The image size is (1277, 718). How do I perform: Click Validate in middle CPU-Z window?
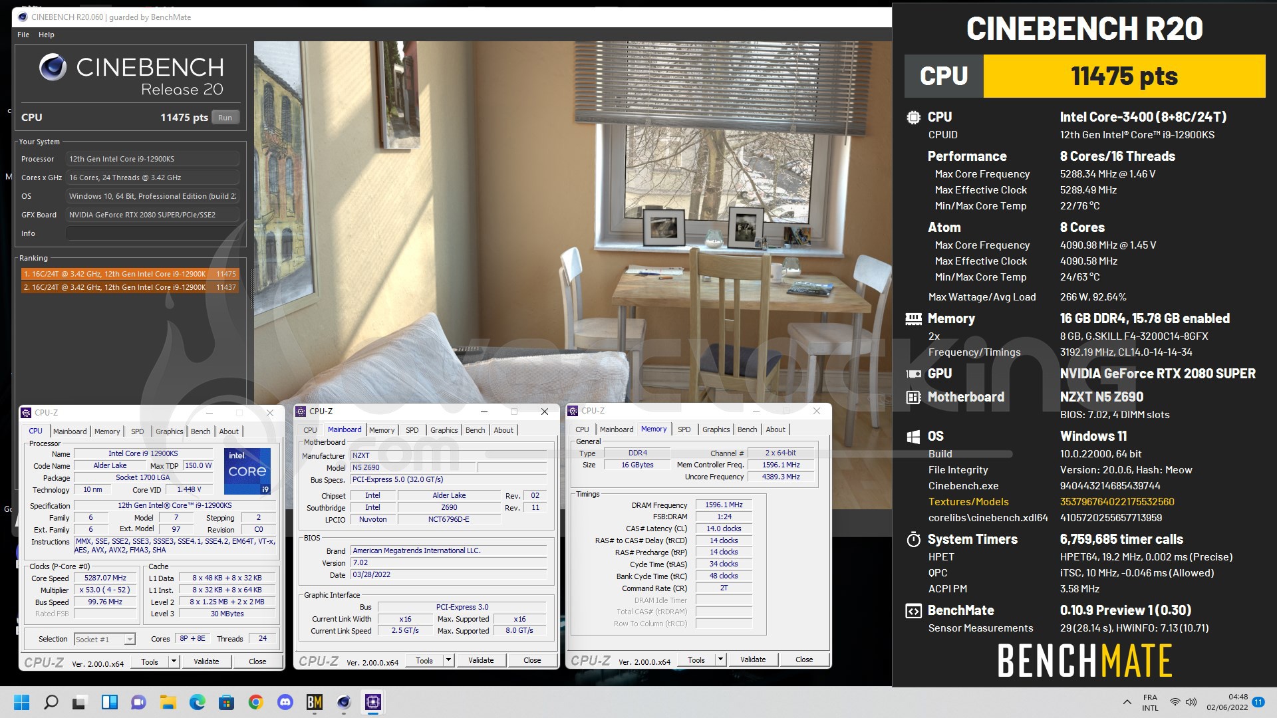pos(481,660)
